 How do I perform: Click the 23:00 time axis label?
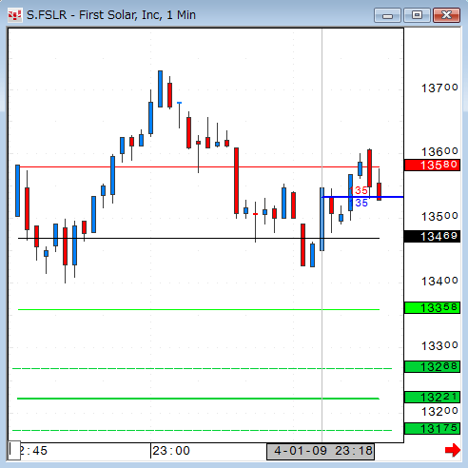171,451
